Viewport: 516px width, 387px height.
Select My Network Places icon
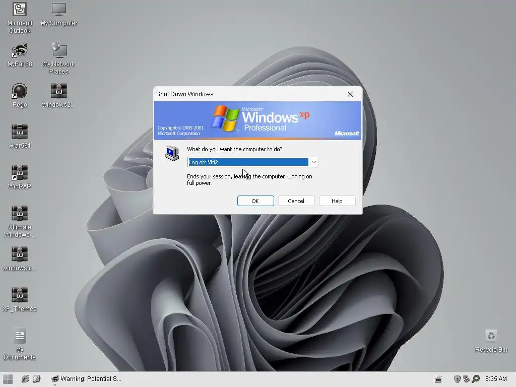[59, 58]
